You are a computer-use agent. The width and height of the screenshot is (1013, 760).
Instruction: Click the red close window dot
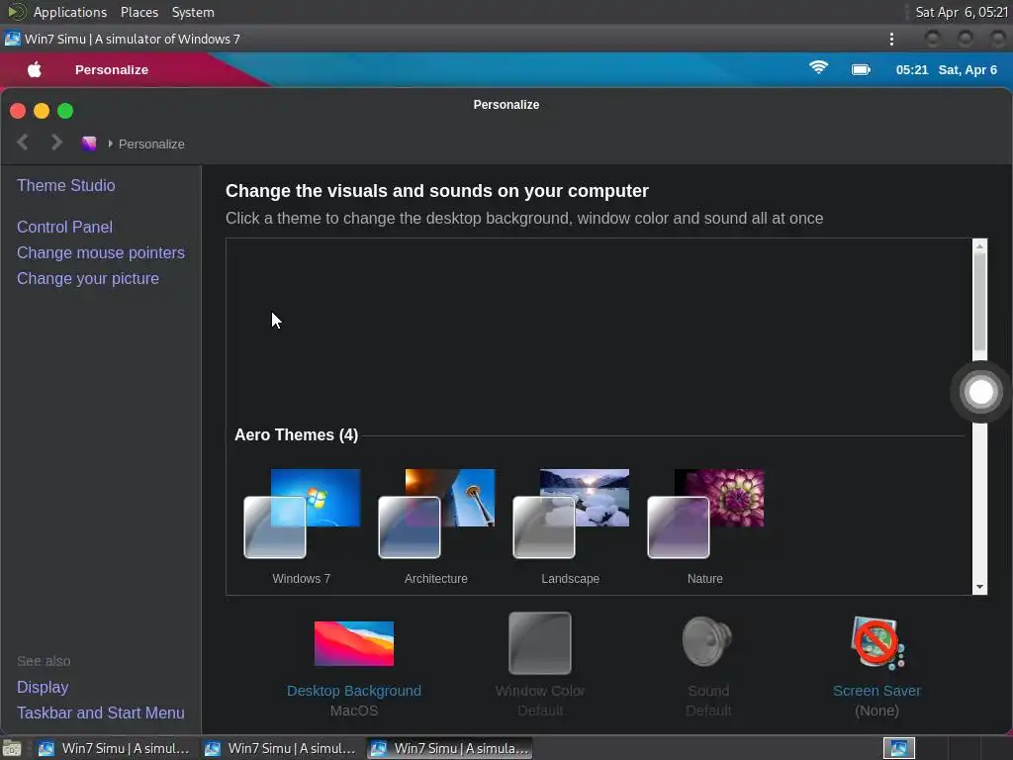(x=18, y=111)
